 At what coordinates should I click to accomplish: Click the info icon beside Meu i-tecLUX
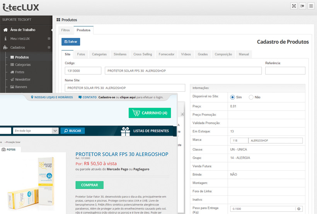tap(5, 38)
